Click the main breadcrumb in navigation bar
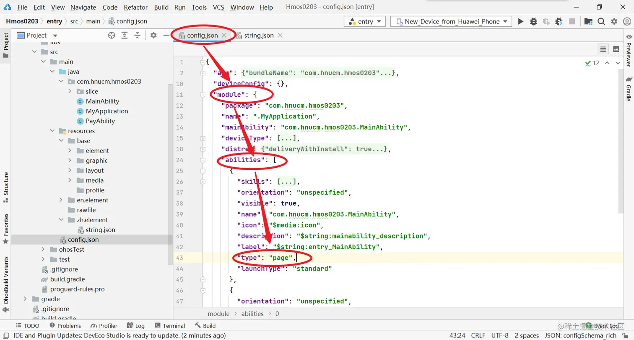 click(x=93, y=21)
